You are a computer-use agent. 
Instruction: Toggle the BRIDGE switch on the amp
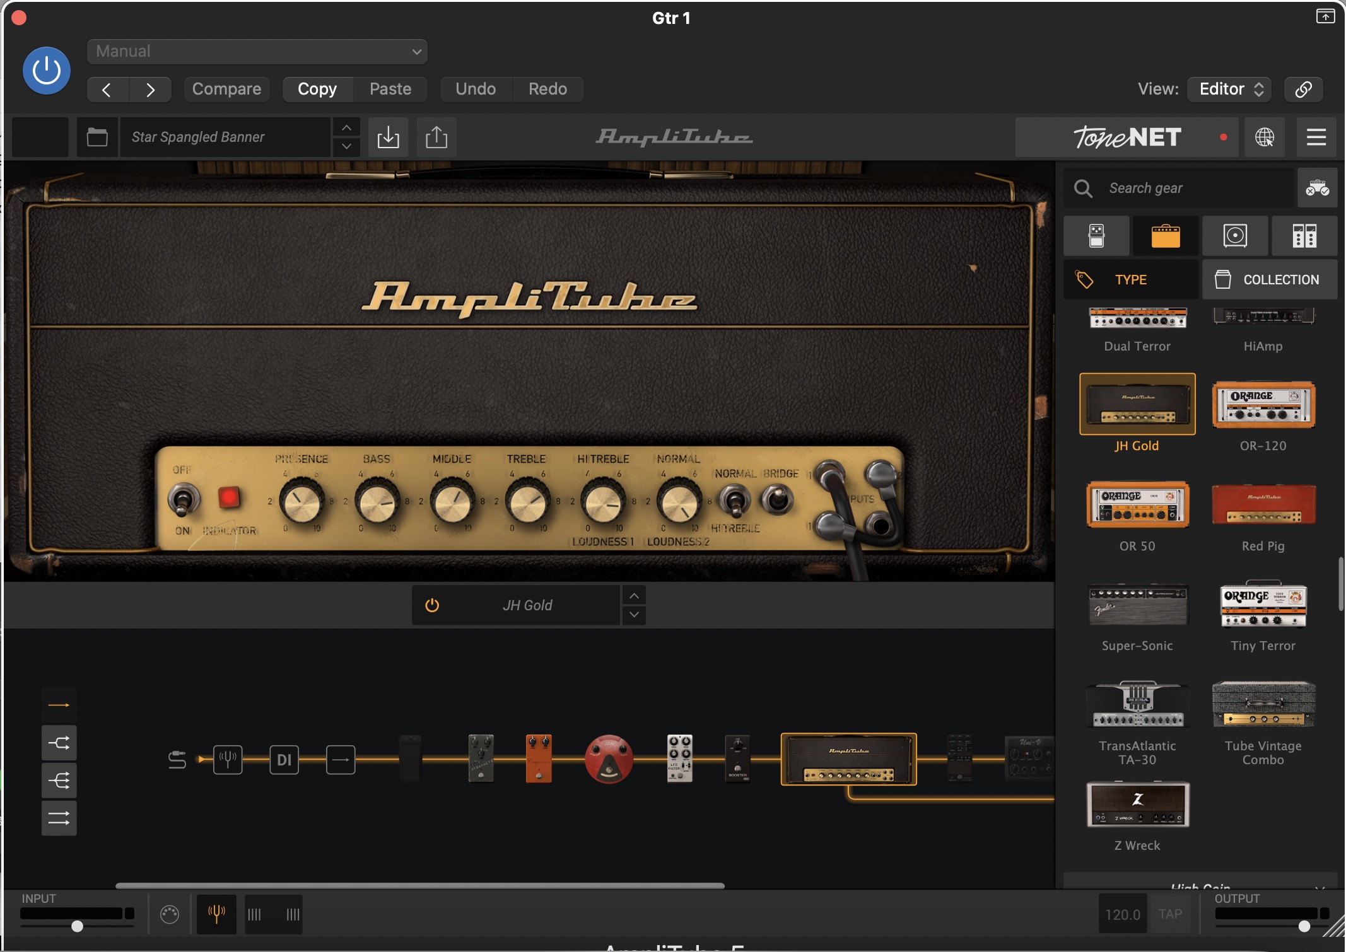pyautogui.click(x=778, y=501)
